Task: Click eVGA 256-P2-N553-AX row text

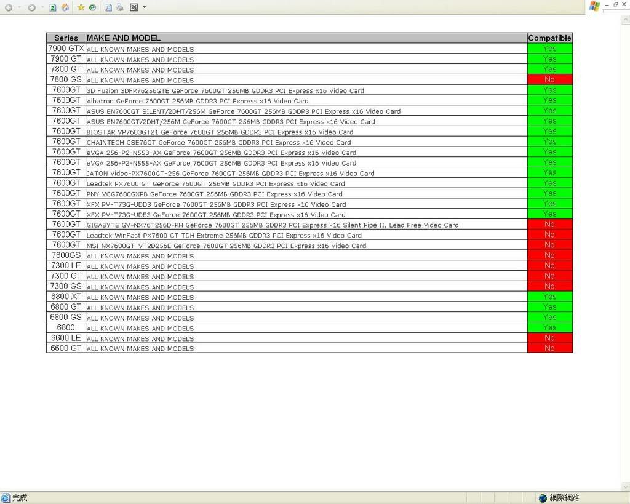Action: [x=221, y=153]
